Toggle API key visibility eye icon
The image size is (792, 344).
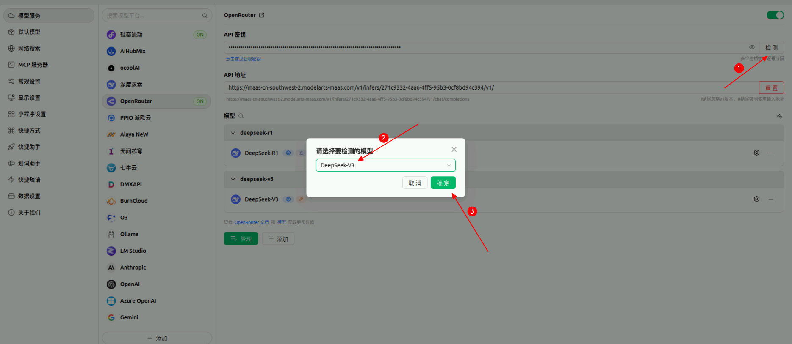coord(752,47)
